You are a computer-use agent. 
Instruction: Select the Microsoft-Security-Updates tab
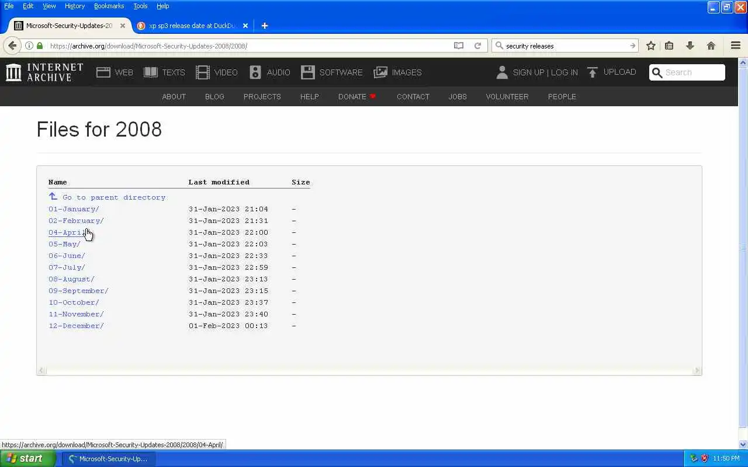pos(69,26)
